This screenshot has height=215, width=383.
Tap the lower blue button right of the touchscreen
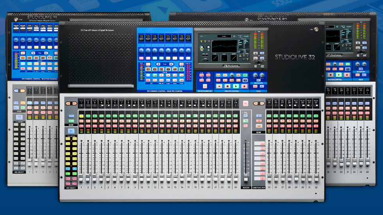[262, 58]
